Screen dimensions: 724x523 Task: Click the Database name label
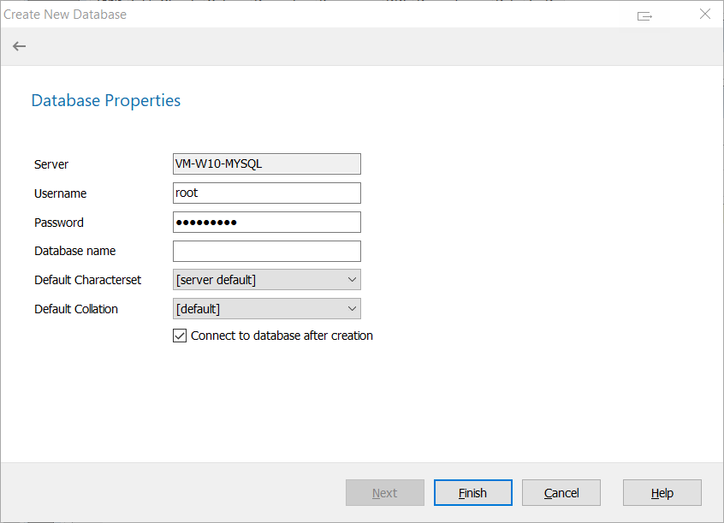point(74,252)
